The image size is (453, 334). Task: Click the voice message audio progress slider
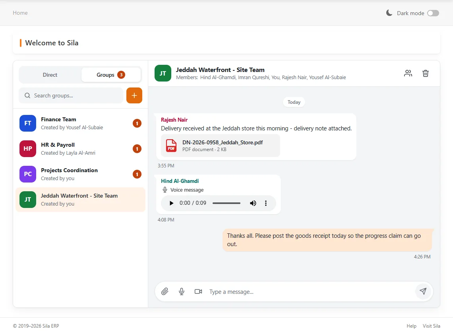pos(226,203)
